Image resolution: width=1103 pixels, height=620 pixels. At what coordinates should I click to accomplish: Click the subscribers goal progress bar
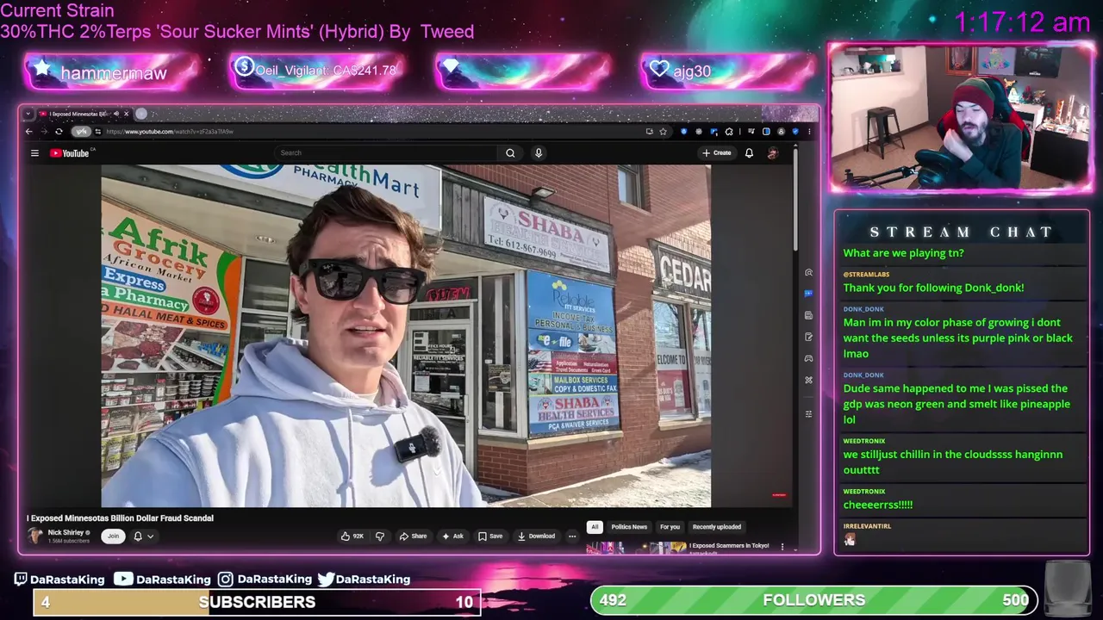click(257, 602)
